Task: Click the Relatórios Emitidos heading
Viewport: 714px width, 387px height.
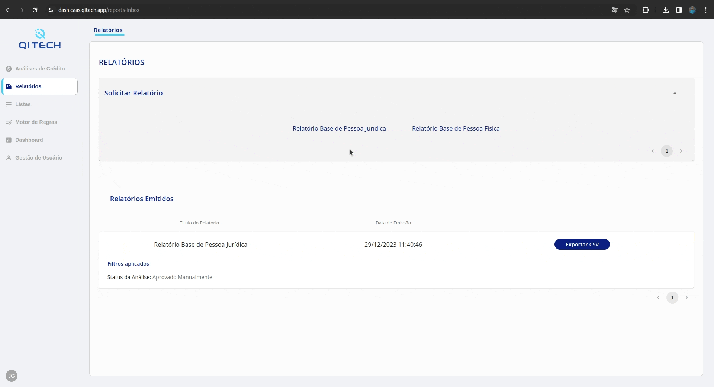Action: pyautogui.click(x=142, y=199)
